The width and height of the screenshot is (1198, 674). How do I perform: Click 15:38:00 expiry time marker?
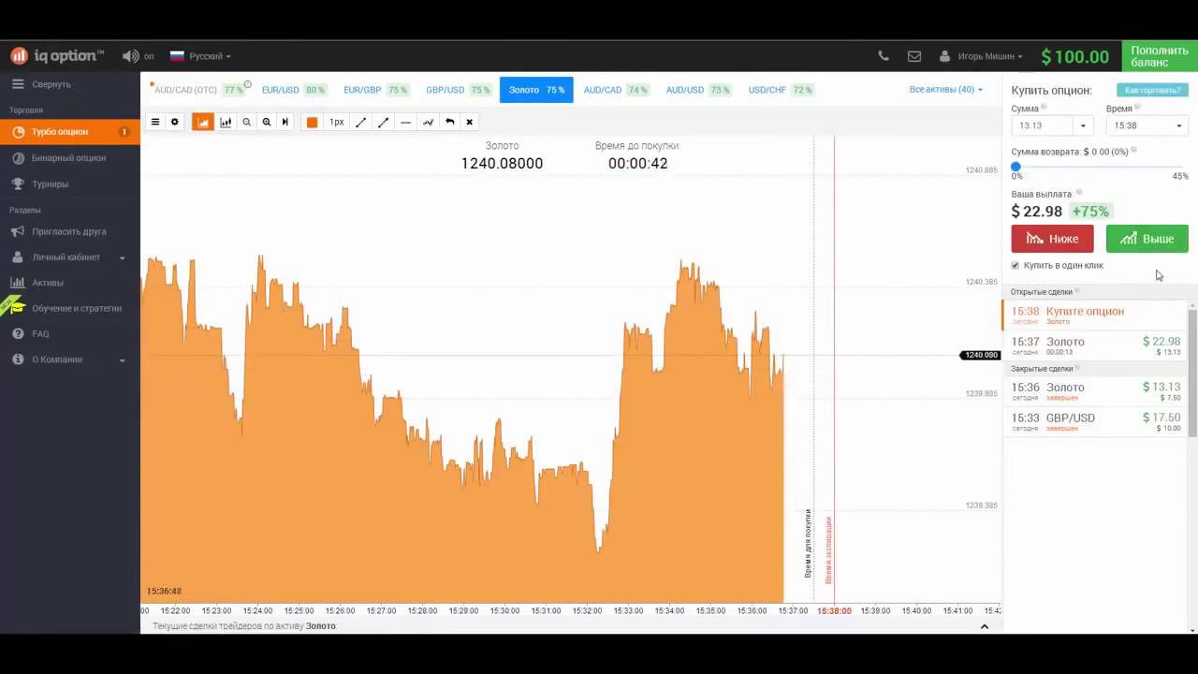click(x=834, y=610)
